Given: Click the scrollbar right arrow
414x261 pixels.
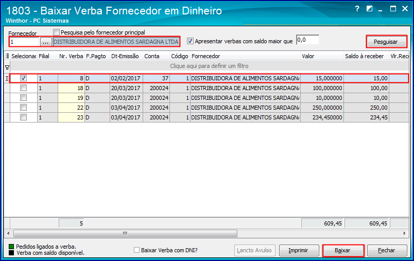Looking at the screenshot, I should click(405, 233).
